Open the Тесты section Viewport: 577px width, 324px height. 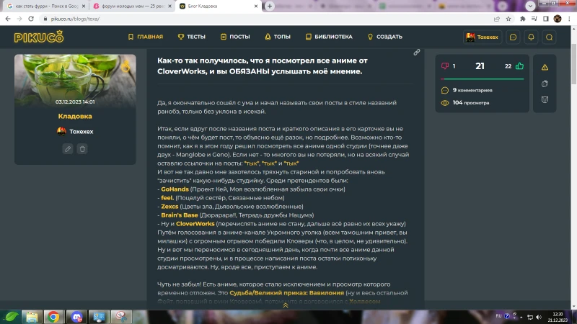pyautogui.click(x=192, y=37)
